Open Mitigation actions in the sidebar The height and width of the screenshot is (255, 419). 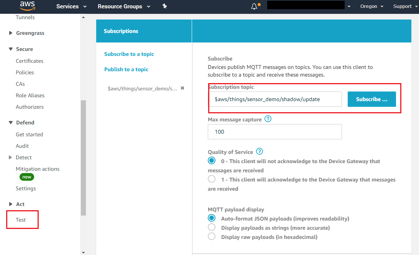click(x=38, y=169)
